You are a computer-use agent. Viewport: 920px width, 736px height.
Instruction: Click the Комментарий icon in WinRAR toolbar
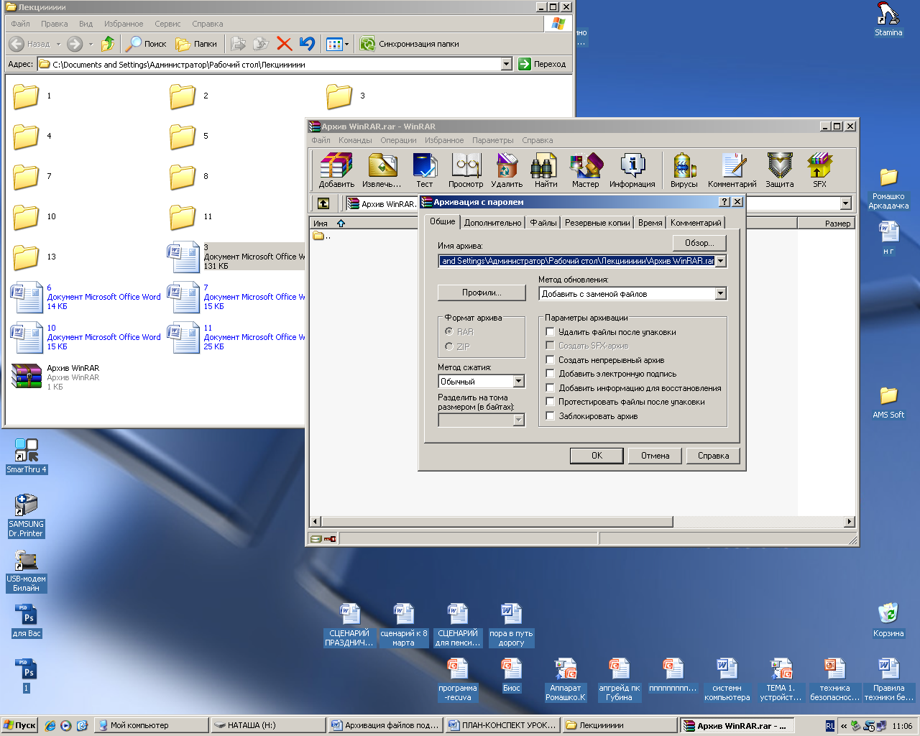pyautogui.click(x=732, y=170)
